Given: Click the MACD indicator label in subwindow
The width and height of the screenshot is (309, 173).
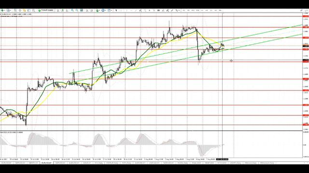Looking at the screenshot, I should coord(12,133).
